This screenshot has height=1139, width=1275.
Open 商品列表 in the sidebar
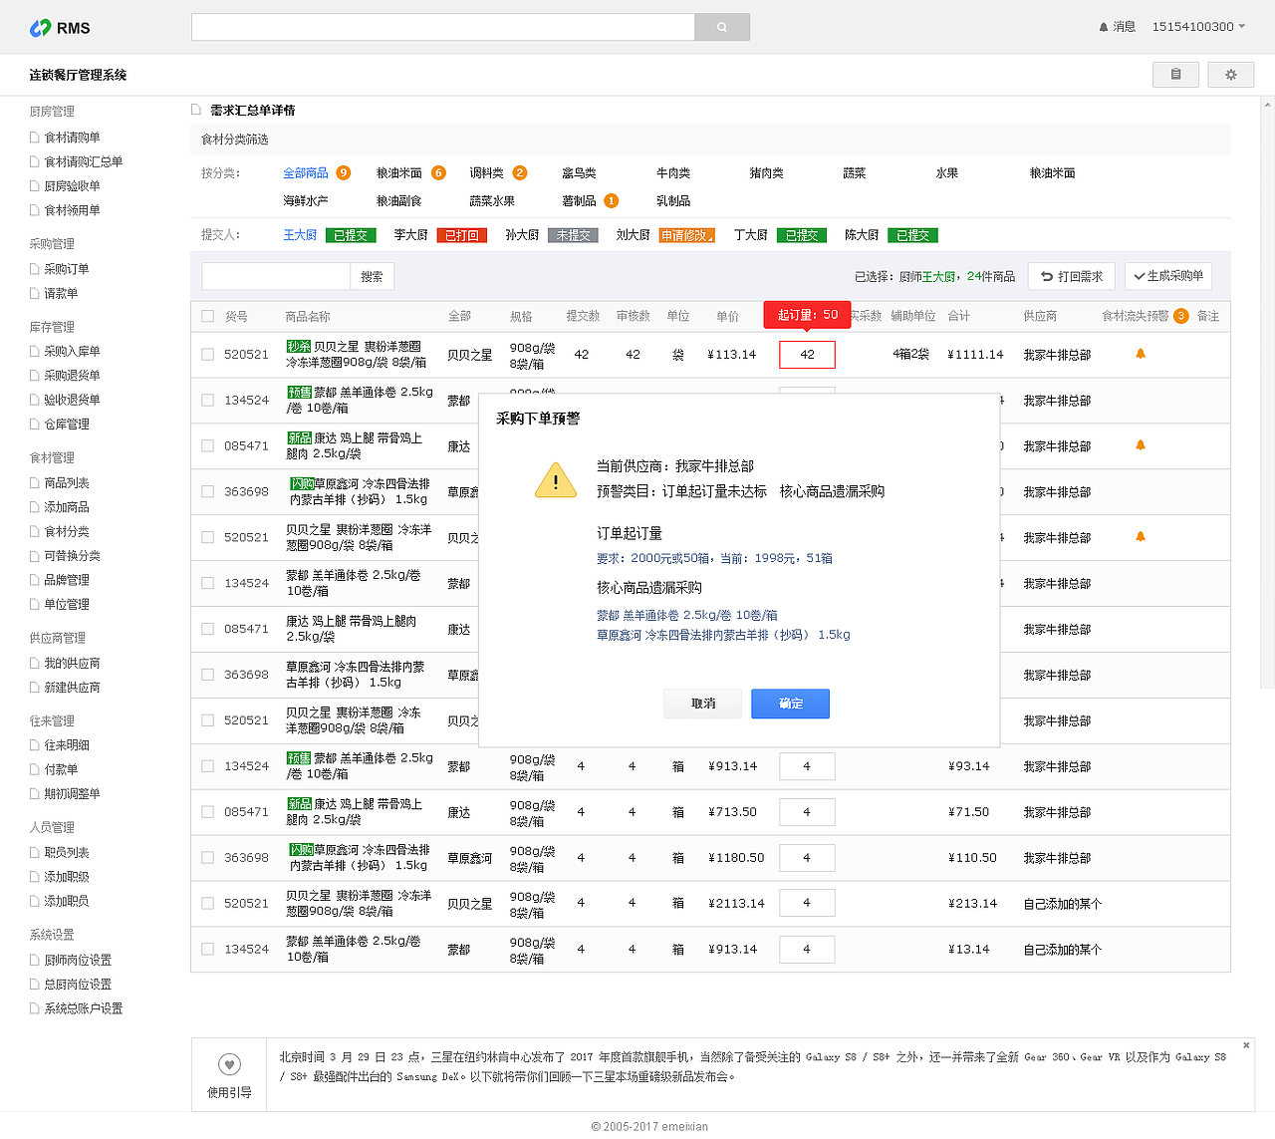[67, 483]
